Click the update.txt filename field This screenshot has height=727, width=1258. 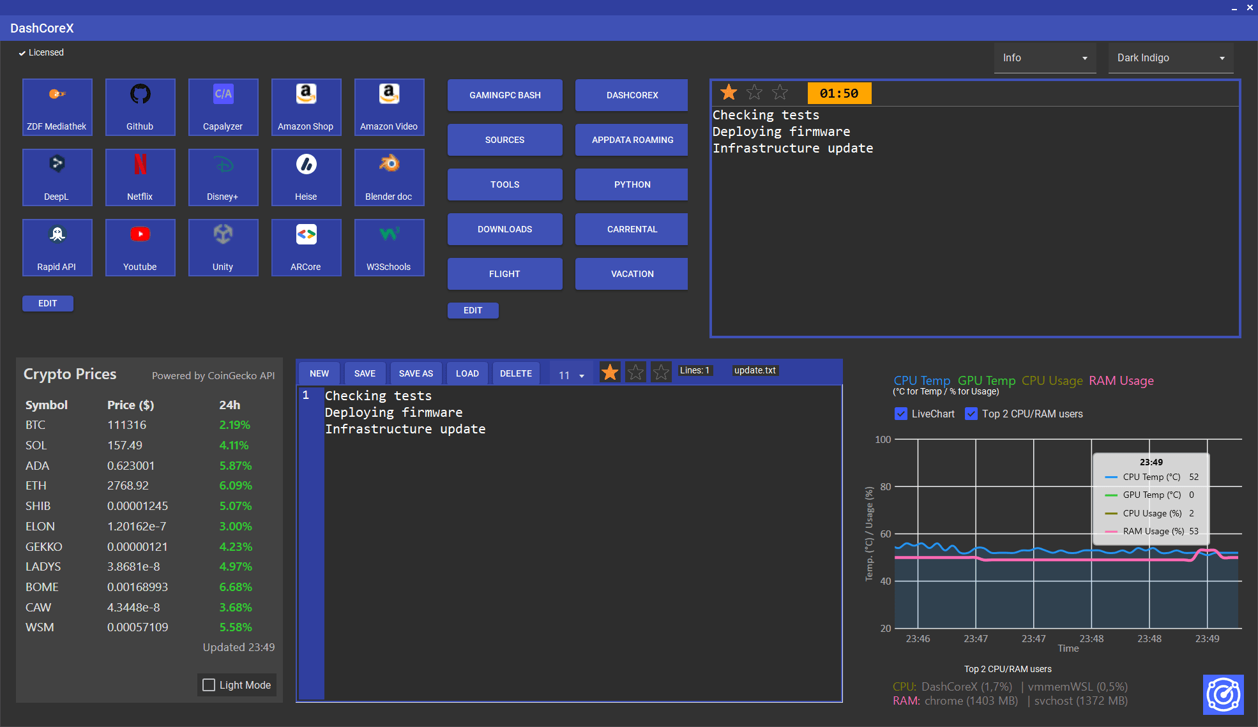tap(754, 370)
